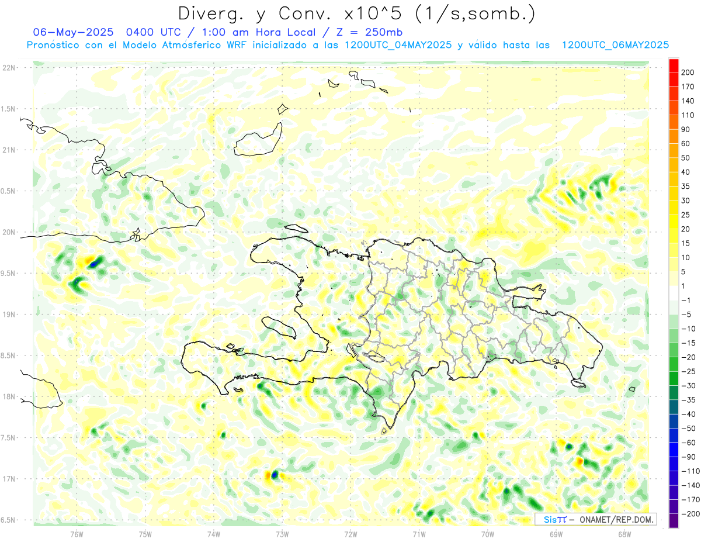Click the orange colorbar swatch between 60 and 90
This screenshot has width=701, height=542.
pyautogui.click(x=674, y=136)
